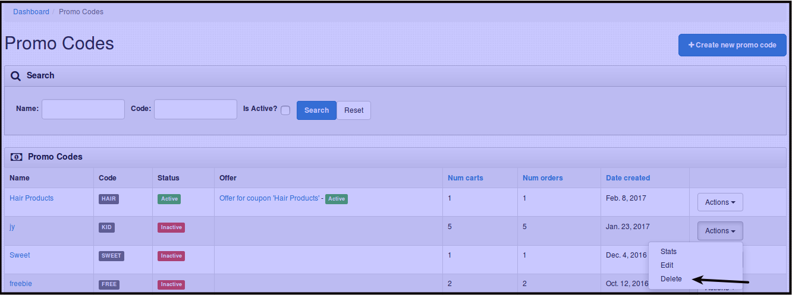The width and height of the screenshot is (792, 295).
Task: Click Inactive status badge in Sweet row
Action: (171, 256)
